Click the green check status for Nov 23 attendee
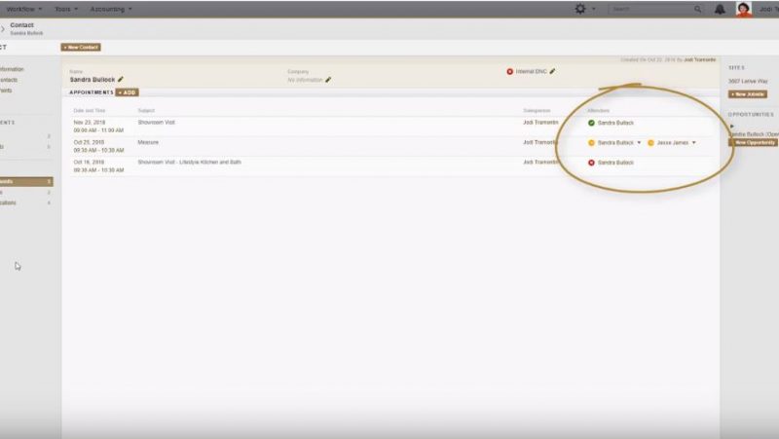The image size is (779, 439). pyautogui.click(x=591, y=123)
